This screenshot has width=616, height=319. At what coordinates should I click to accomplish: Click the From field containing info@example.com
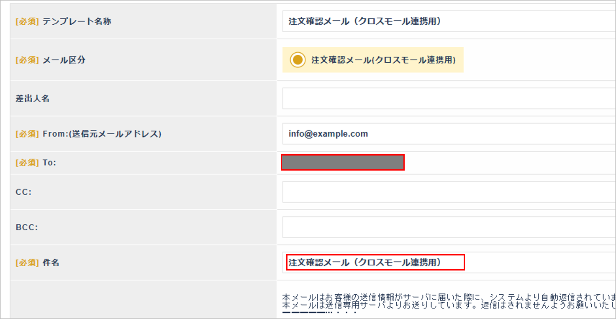point(448,134)
